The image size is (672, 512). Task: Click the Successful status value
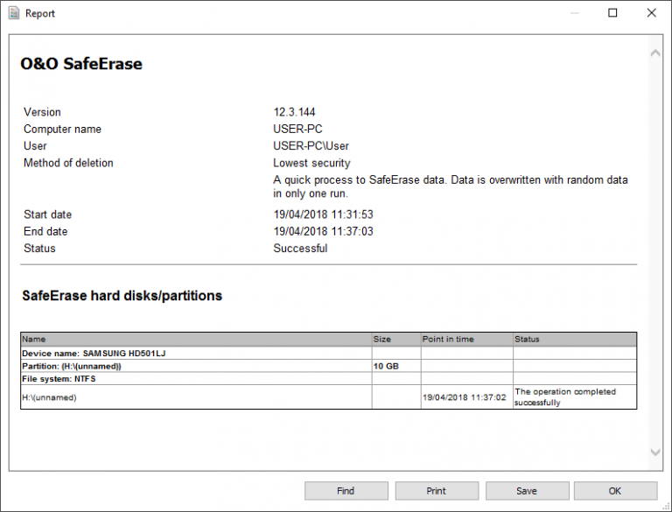pyautogui.click(x=300, y=249)
